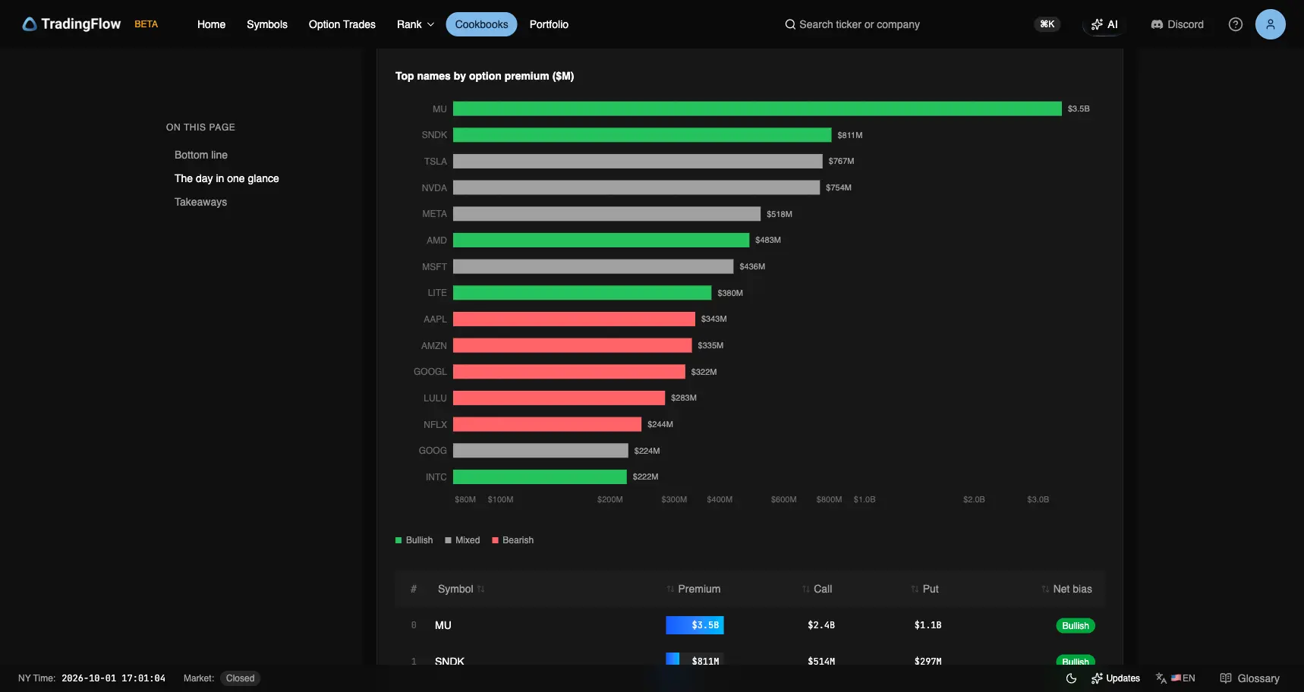Open the Updates sparkle icon
The image size is (1304, 692).
click(1097, 678)
